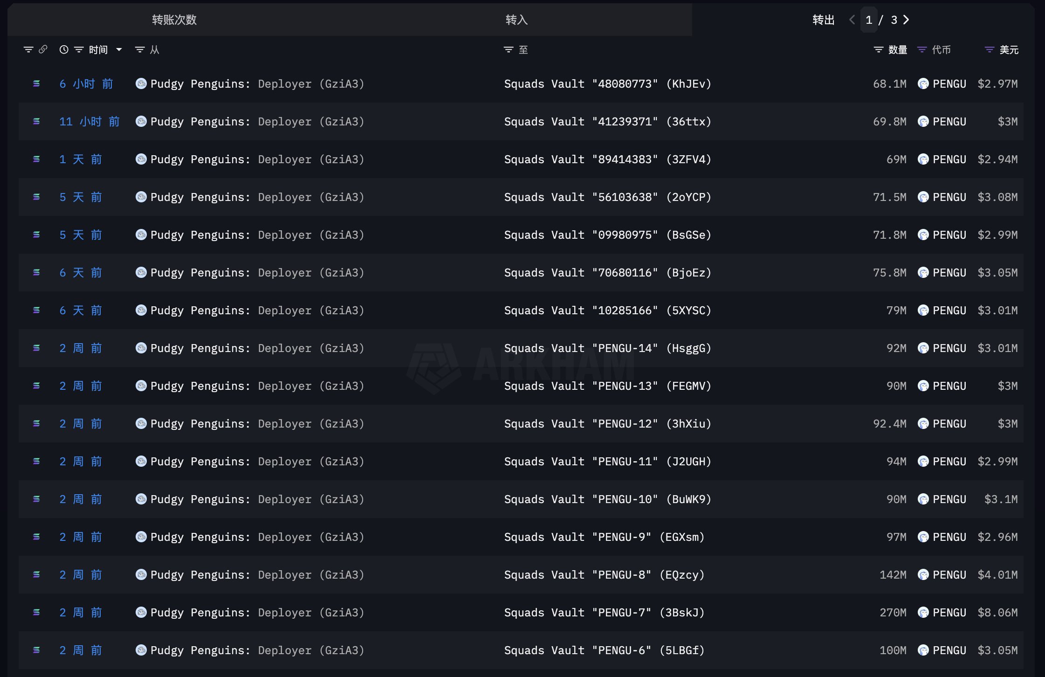Click the current page number field
1045x677 pixels.
tap(869, 20)
